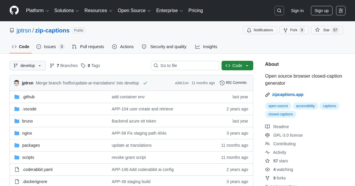
Task: Click the Activity pulse icon
Action: [x=267, y=152]
